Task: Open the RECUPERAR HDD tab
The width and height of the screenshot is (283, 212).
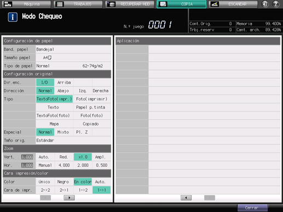Action: (130, 4)
